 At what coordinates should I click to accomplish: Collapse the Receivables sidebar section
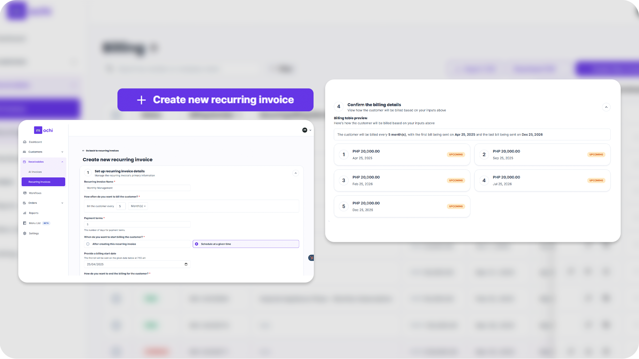click(x=62, y=162)
